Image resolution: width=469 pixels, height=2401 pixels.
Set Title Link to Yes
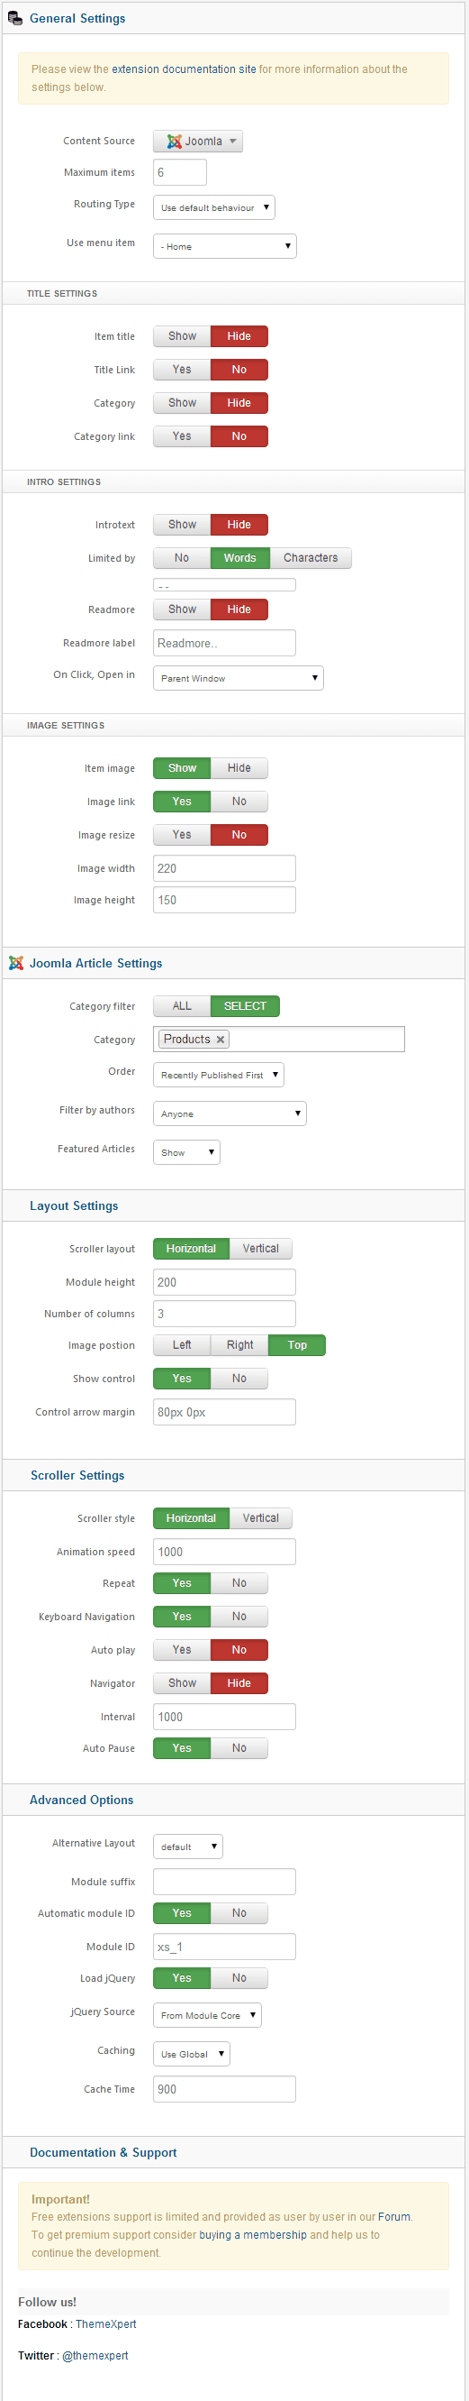[183, 370]
